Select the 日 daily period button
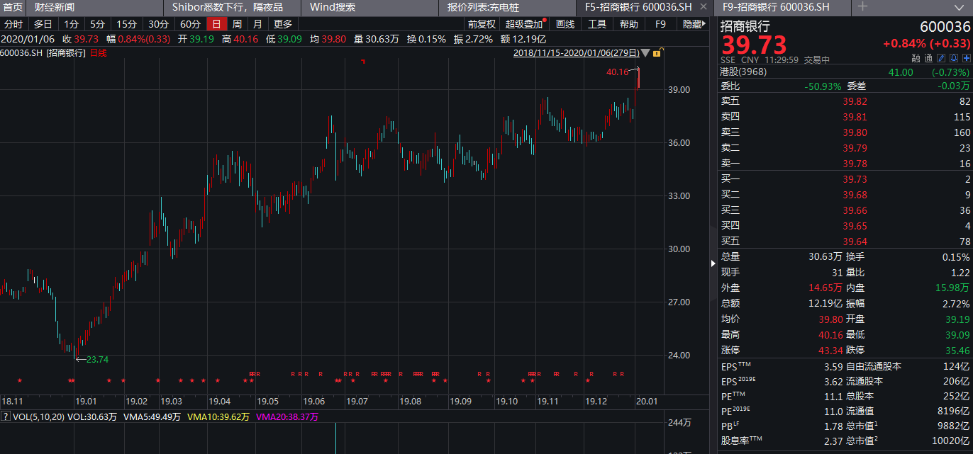The width and height of the screenshot is (973, 454). pyautogui.click(x=217, y=24)
